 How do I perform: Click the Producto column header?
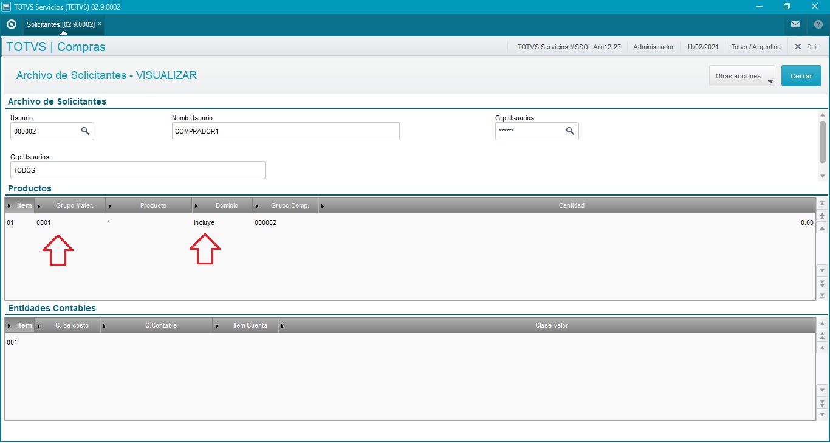pos(149,205)
